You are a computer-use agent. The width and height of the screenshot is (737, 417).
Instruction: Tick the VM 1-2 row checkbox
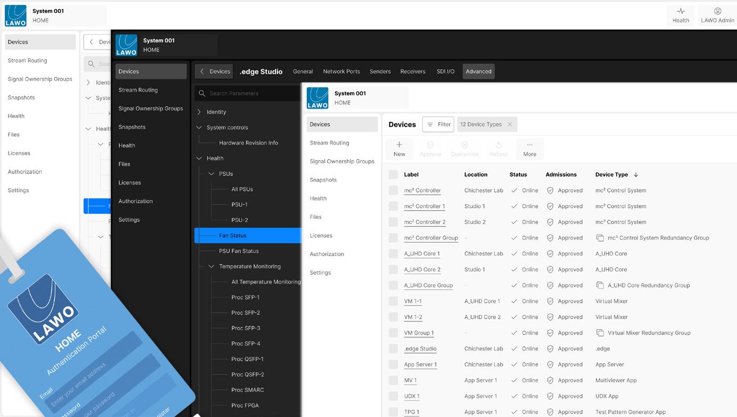pyautogui.click(x=393, y=317)
